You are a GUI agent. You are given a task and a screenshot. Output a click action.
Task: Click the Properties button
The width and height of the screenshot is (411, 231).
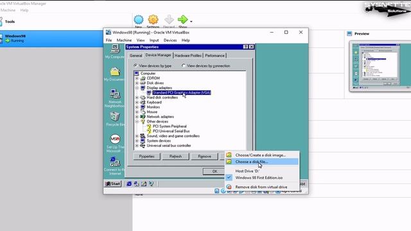pyautogui.click(x=147, y=157)
